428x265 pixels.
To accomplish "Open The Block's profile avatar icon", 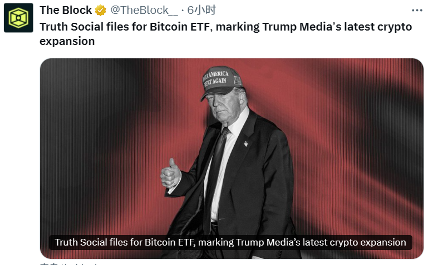I will click(18, 18).
